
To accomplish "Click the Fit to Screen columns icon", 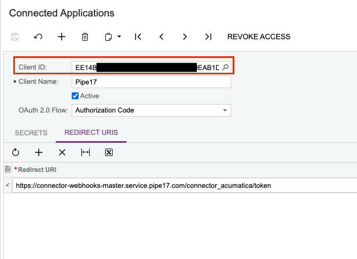I will point(86,152).
